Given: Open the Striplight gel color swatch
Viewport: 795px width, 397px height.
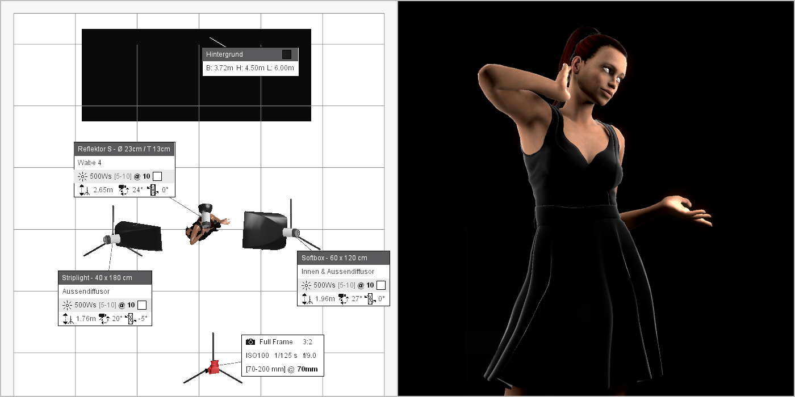Looking at the screenshot, I should pyautogui.click(x=142, y=305).
